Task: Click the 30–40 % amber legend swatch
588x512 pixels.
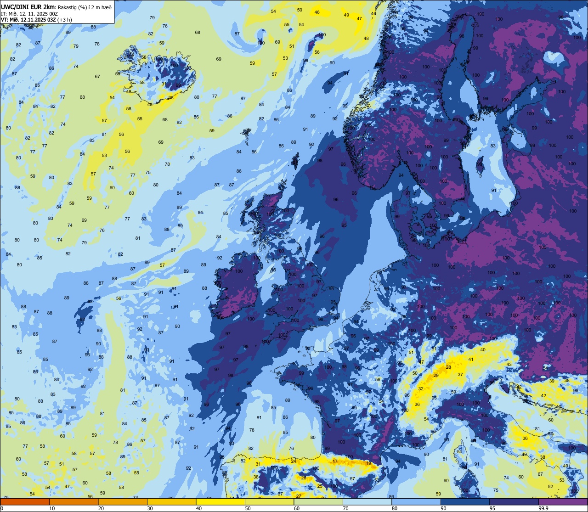Action: 171,501
